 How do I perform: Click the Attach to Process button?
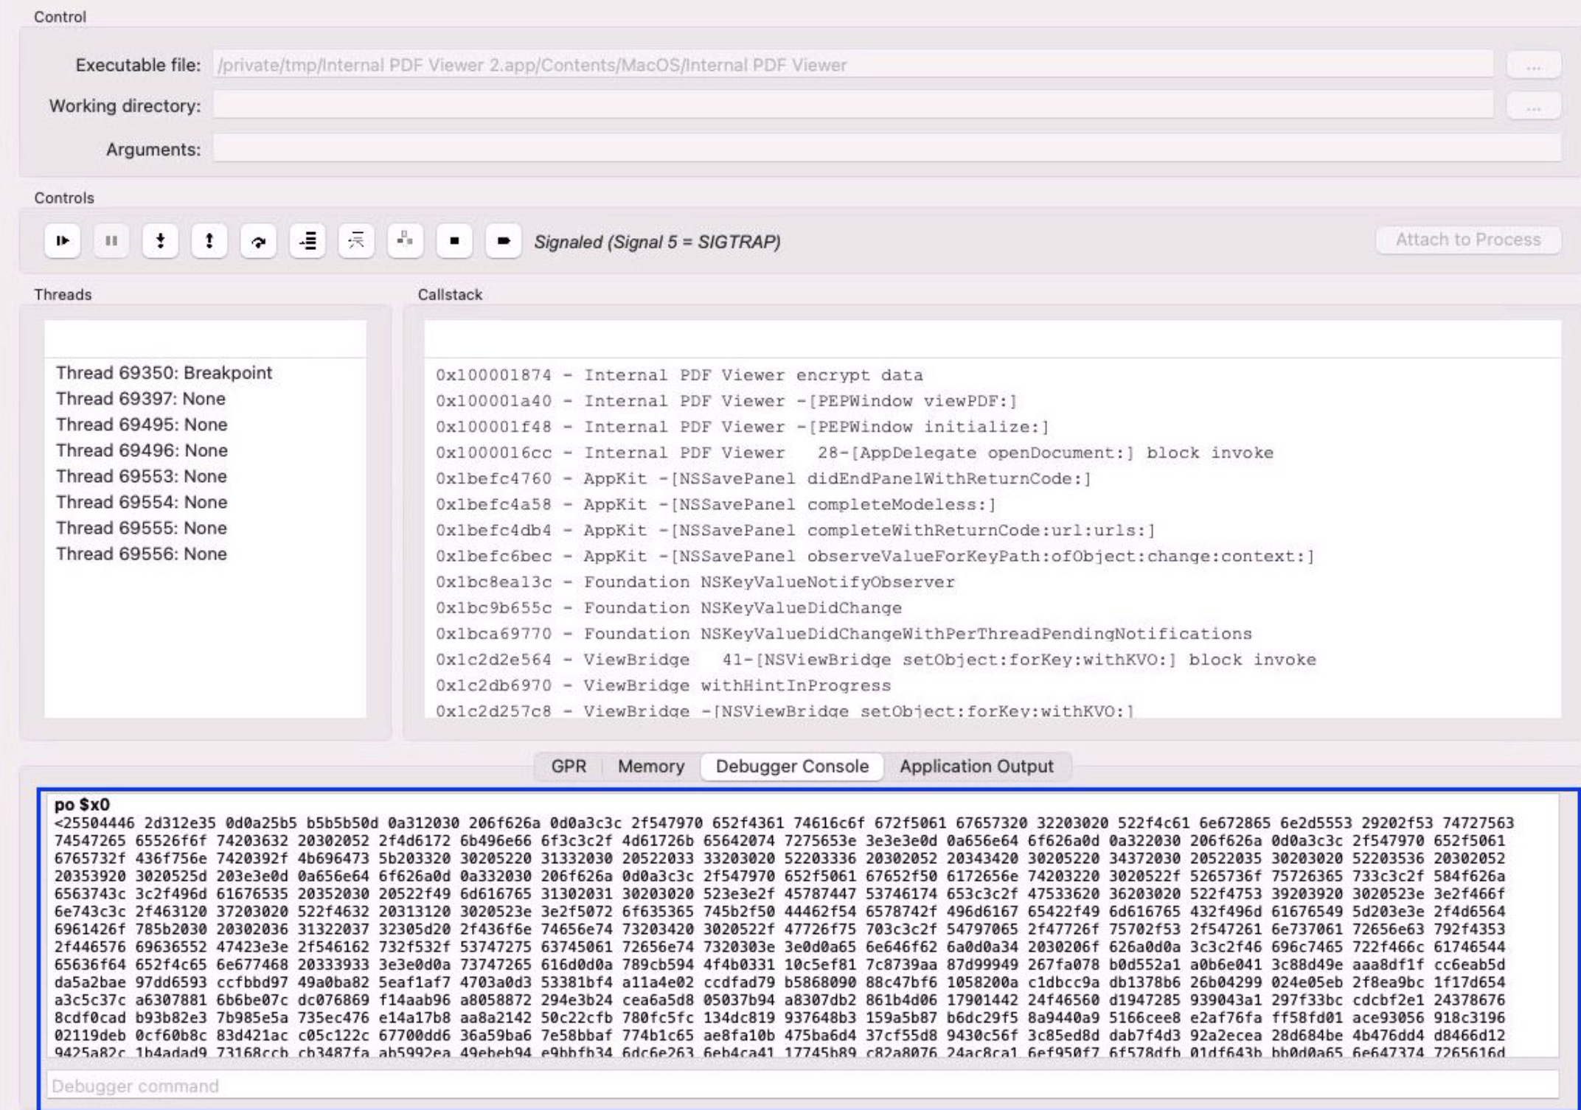point(1467,240)
